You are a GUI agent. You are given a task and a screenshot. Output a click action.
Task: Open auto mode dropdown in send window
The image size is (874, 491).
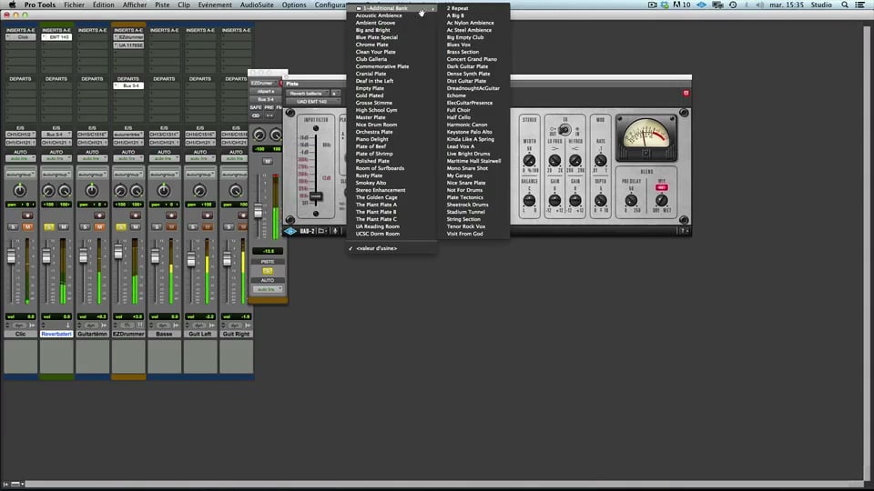click(x=268, y=289)
